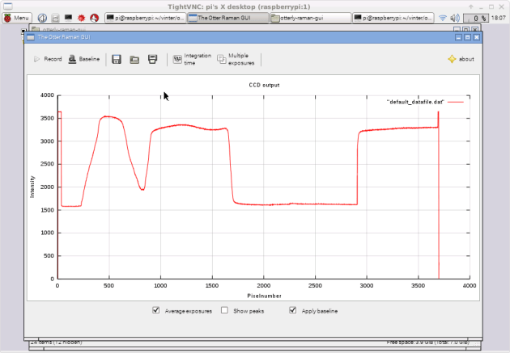Viewport: 510px width, 353px height.
Task: Open TightVNC window menu icon in title bar
Action: [8, 6]
